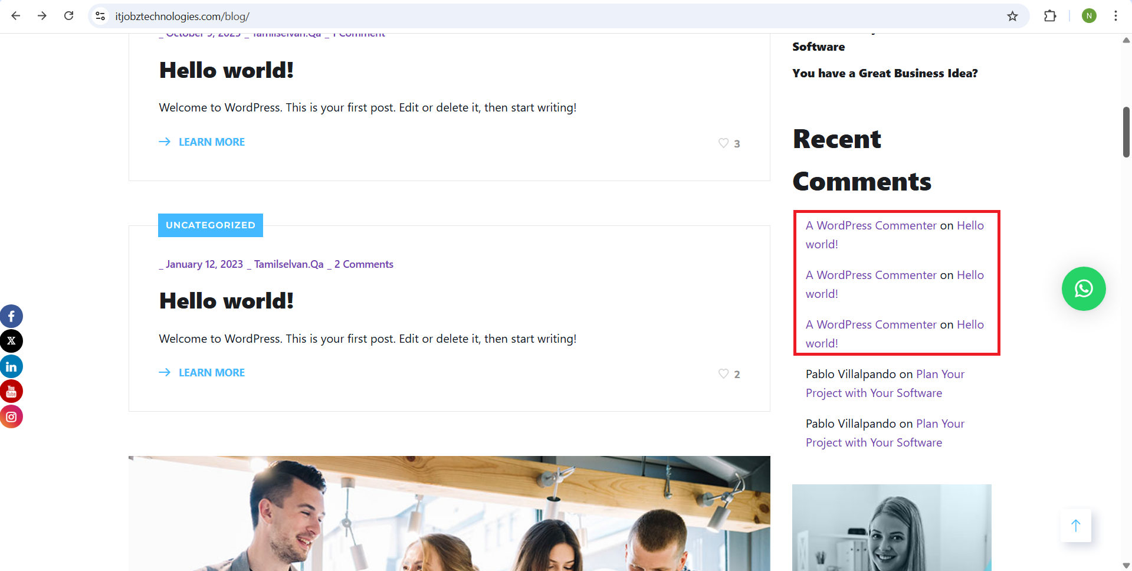Click the X (Twitter) social icon

(11, 341)
